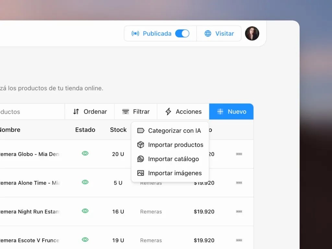Screen dimensions: 332x249
Task: Open the Remera Globo - Mia product name
Action: 30,154
